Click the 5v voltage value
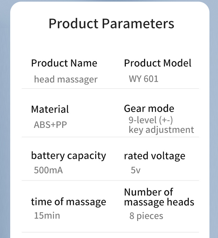Screen dimensions: 218x238 click(135, 170)
